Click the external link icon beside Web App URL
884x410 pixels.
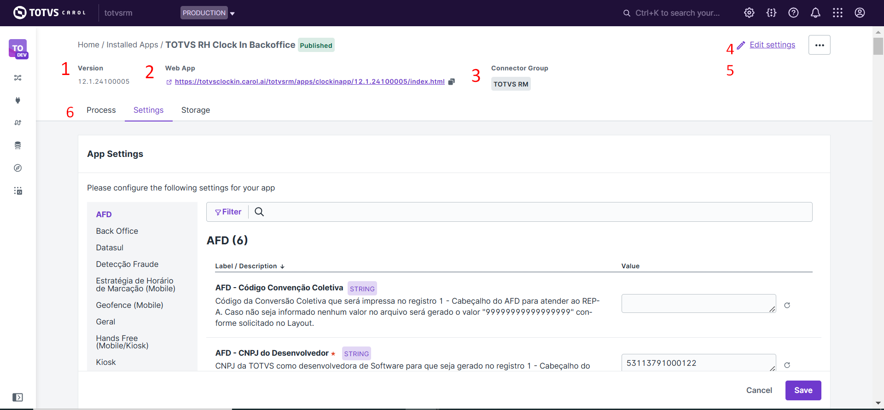click(169, 82)
